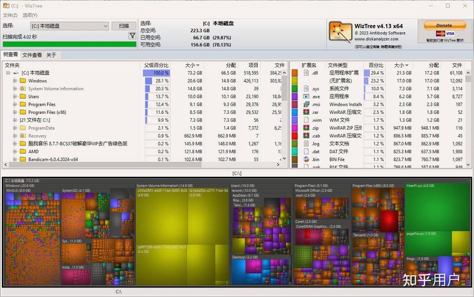474x297 pixels.
Task: Expand the Program Files (x86) node
Action: [x=14, y=112]
